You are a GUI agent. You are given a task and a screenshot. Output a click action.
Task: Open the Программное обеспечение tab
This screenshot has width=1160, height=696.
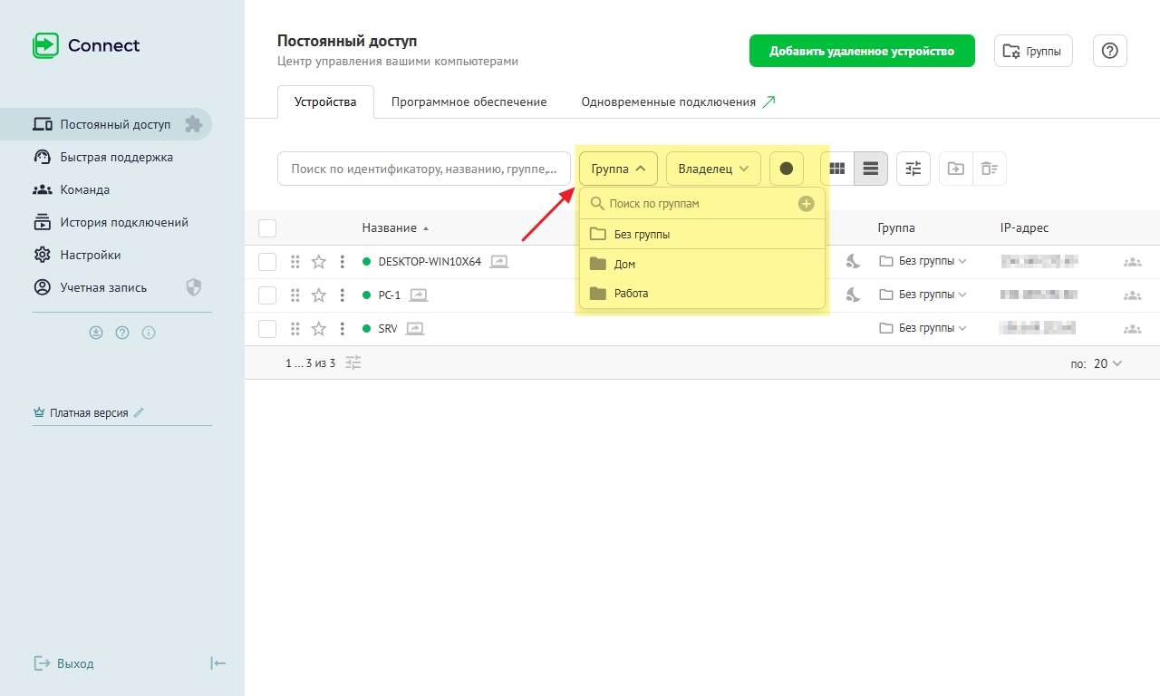tap(469, 102)
